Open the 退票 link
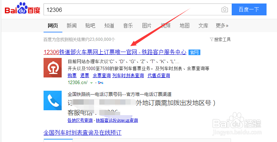Image resolution: width=277 pixels, height=142 pixels. click(x=85, y=75)
